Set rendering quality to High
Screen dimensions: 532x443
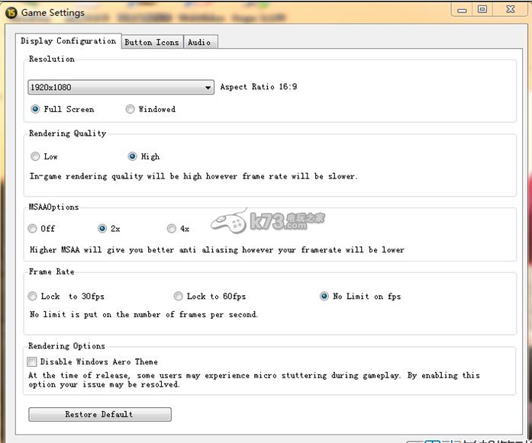pos(133,156)
